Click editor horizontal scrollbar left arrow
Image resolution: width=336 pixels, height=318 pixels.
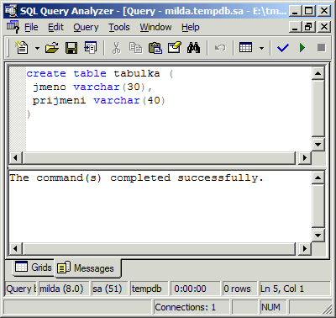(x=16, y=158)
